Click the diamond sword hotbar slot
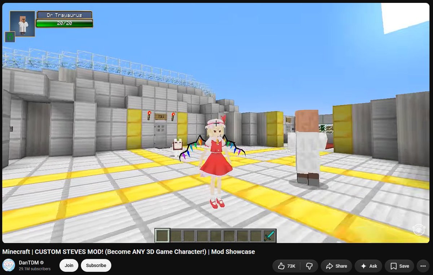The image size is (433, 275). 269,236
